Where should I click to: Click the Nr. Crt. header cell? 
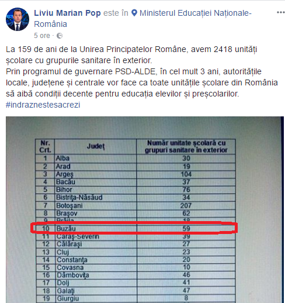coord(45,146)
